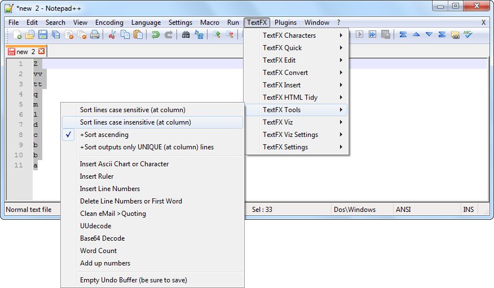Expand the TextFX Viz Settings submenu
This screenshot has width=494, height=288.
[296, 135]
